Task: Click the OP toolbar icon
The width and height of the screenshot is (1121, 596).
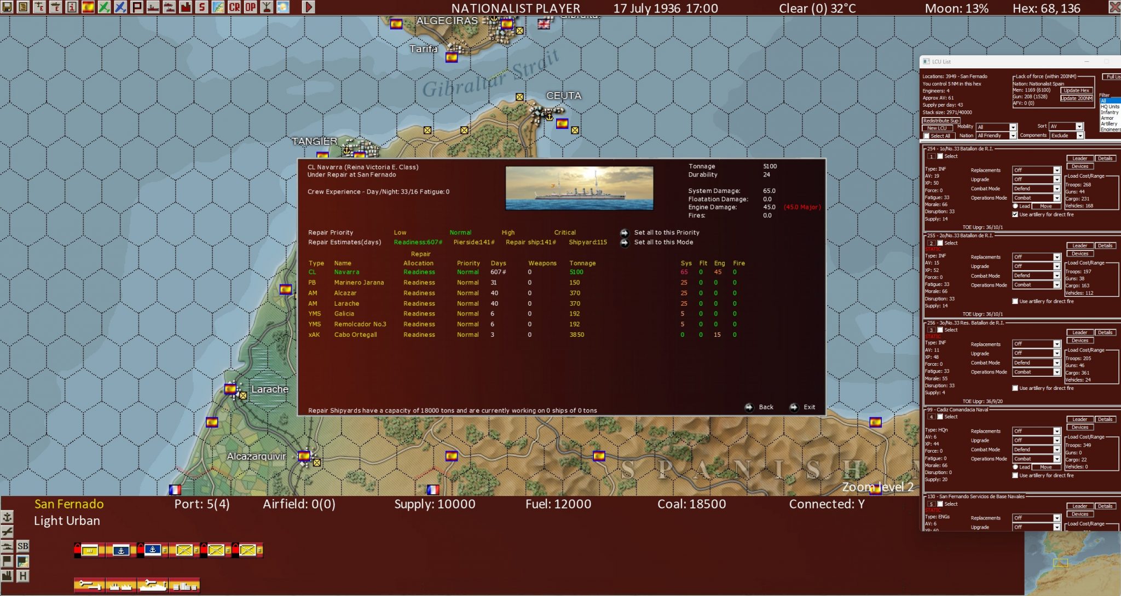Action: point(250,7)
